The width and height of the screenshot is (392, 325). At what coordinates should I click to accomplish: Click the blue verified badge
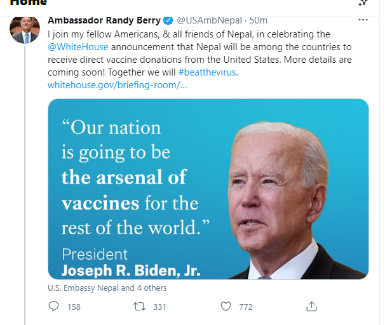(x=168, y=20)
